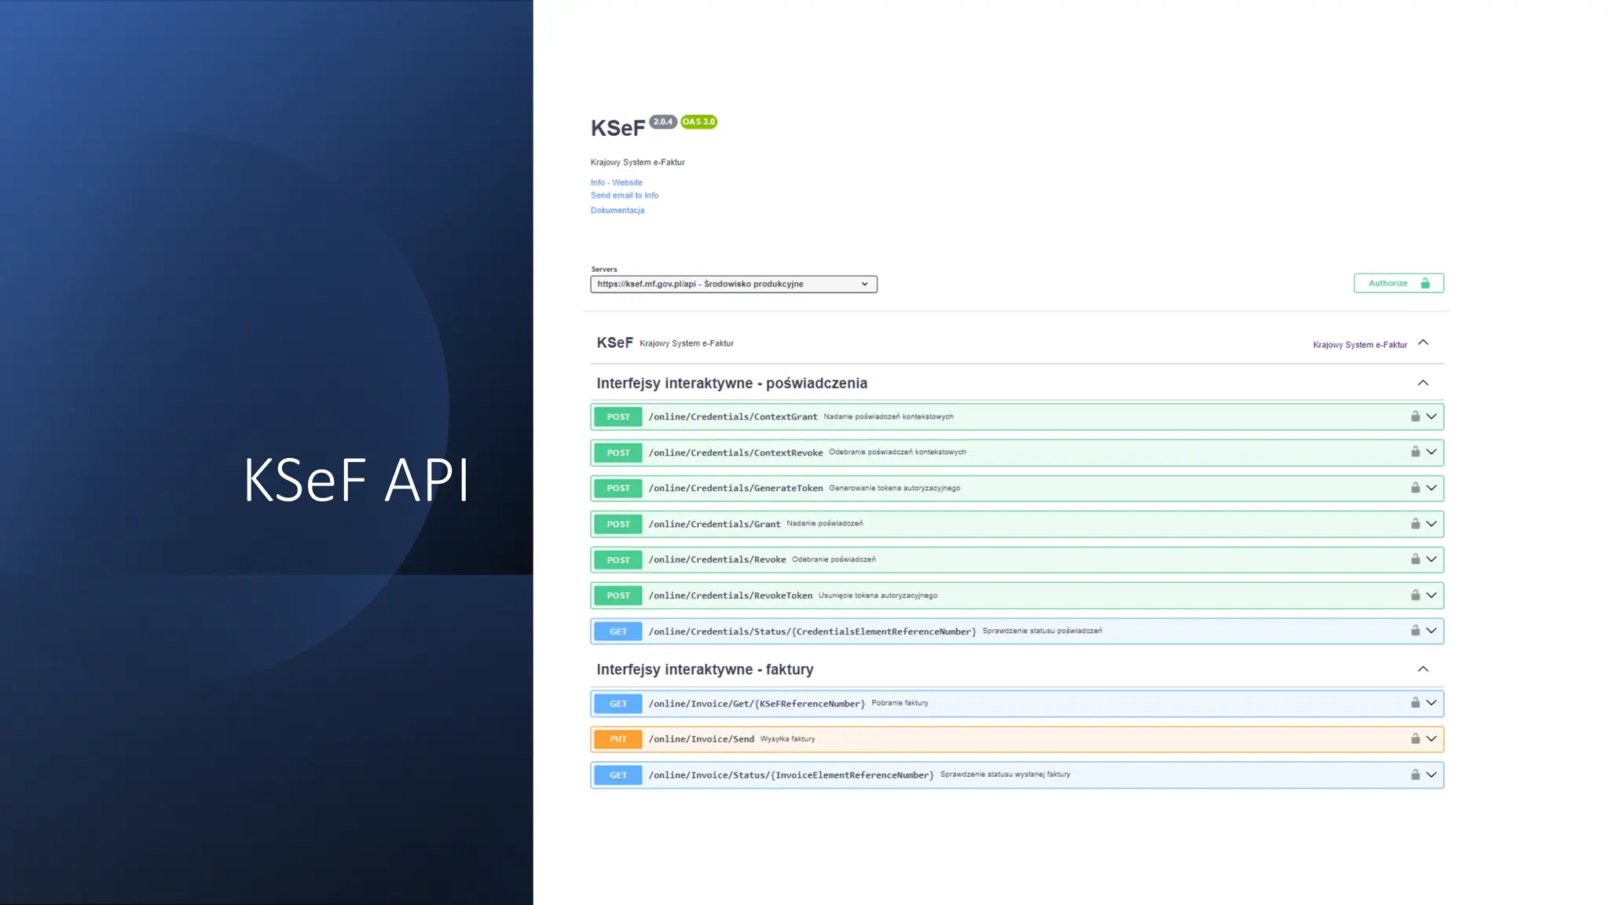Expand the GenerateToken endpoint with its chevron
The width and height of the screenshot is (1609, 905).
(1431, 488)
